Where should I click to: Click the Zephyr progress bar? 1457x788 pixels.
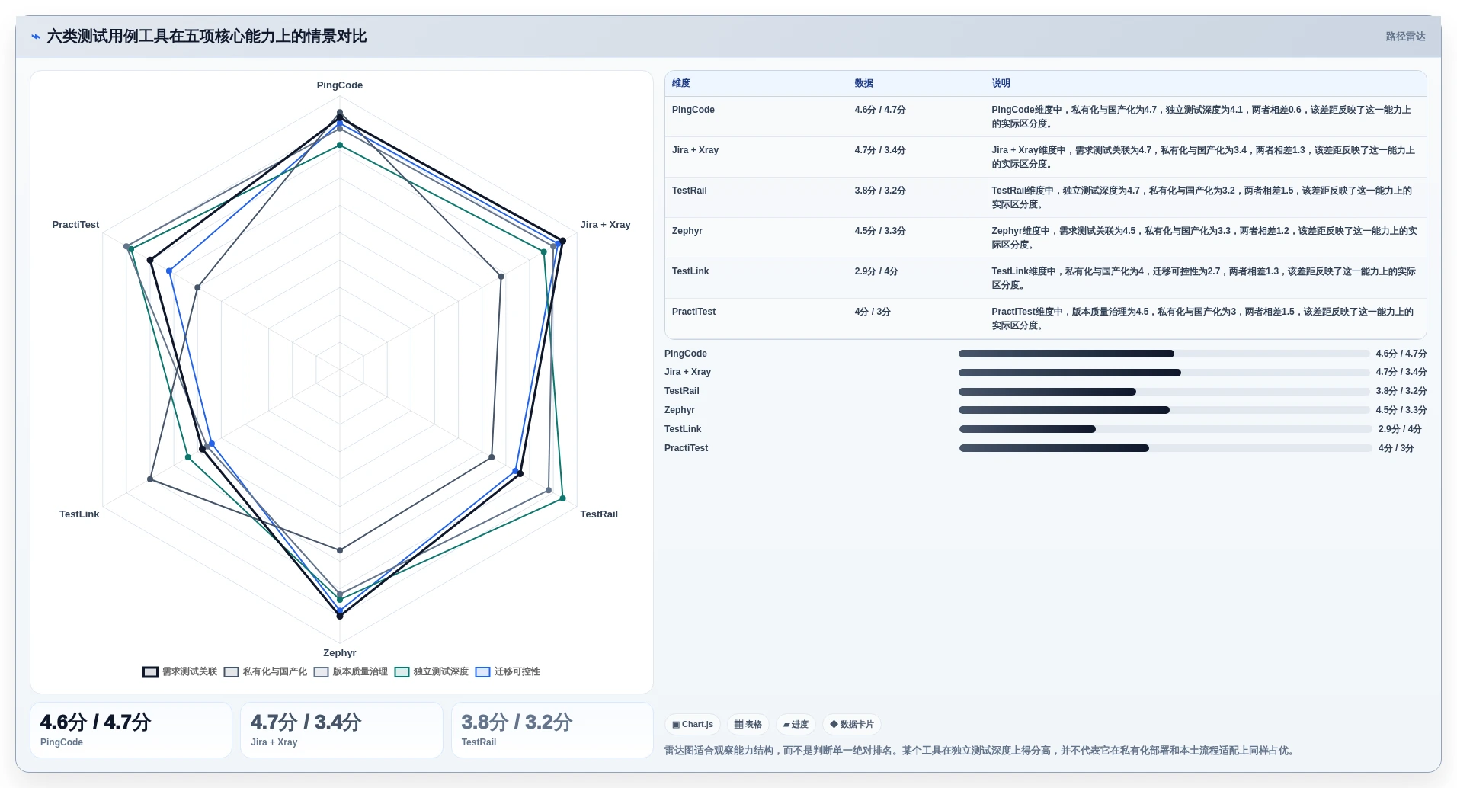(x=1164, y=410)
